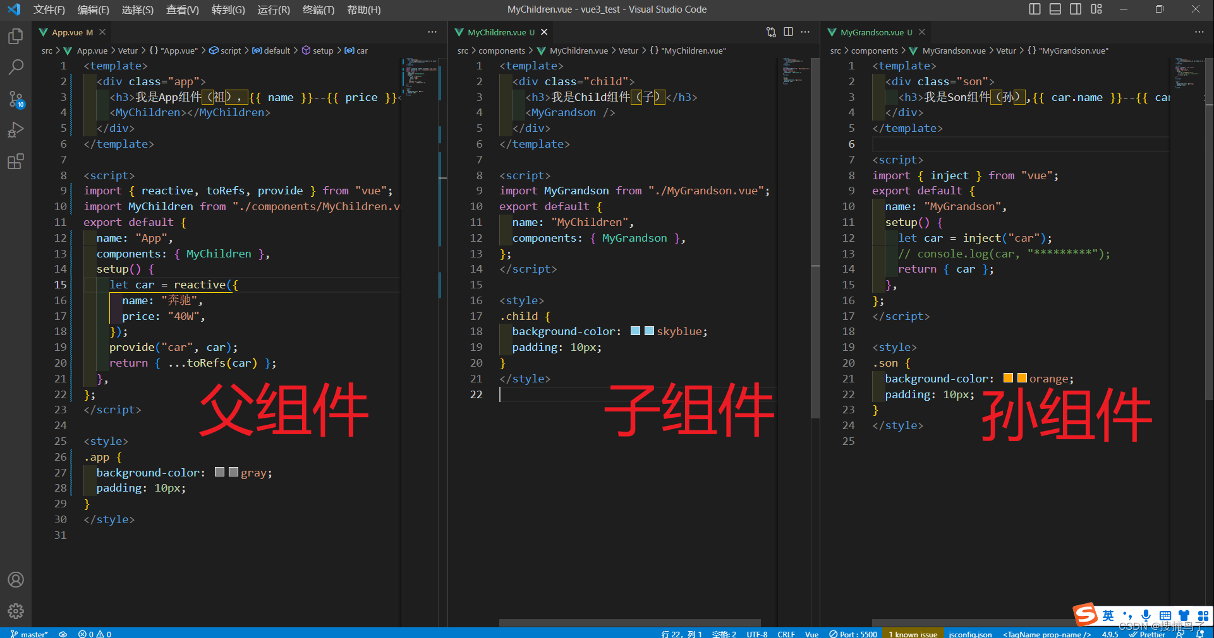Toggle the bottom panel layout icon

[1055, 9]
